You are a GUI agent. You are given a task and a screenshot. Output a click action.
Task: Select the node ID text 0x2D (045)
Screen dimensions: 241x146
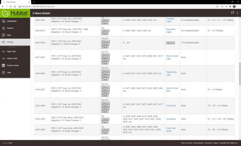(40, 119)
